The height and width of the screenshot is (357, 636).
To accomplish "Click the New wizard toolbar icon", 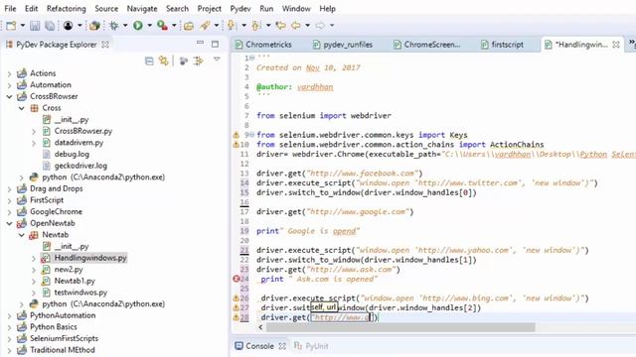I will coord(11,26).
